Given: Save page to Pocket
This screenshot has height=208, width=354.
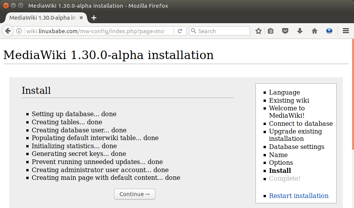Looking at the screenshot, I should point(285,31).
